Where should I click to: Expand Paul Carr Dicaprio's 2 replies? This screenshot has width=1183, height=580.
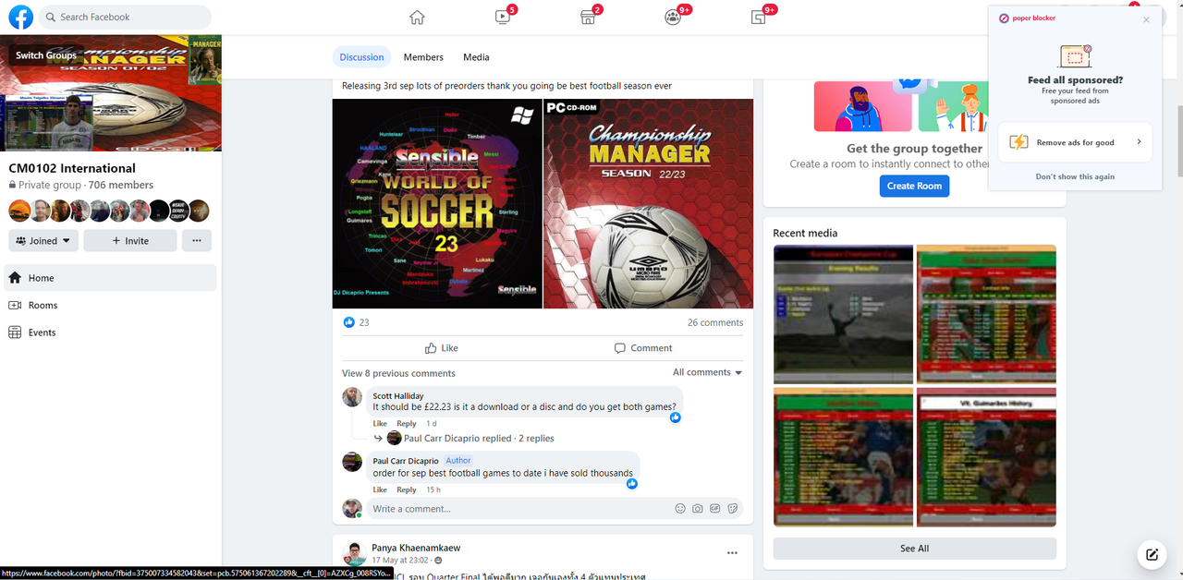(479, 439)
